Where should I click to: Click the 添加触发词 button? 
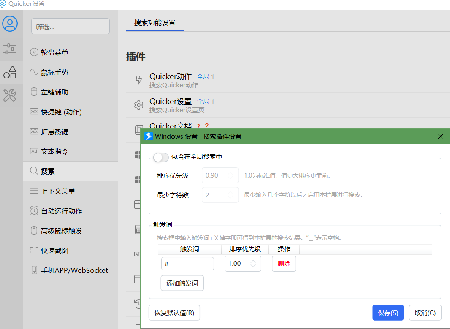coord(182,283)
